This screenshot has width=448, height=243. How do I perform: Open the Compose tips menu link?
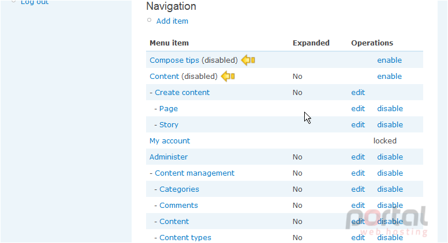(174, 60)
